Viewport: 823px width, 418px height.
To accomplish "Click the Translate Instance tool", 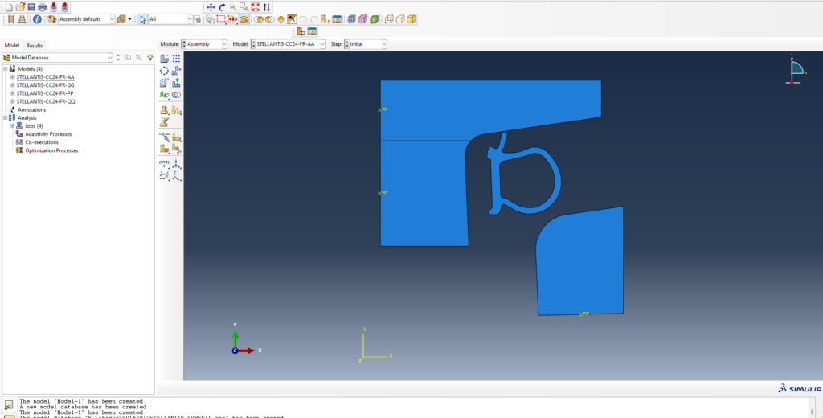I will coord(176,71).
